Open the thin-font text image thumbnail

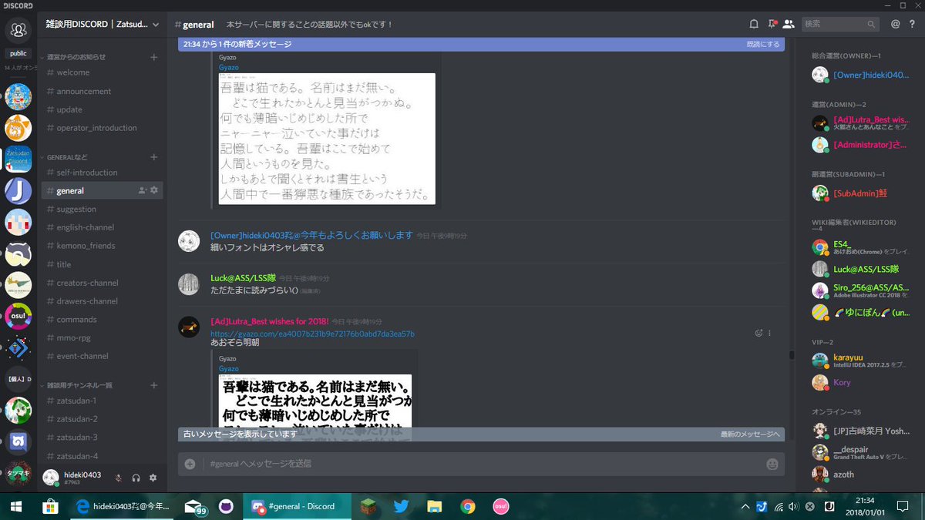click(327, 139)
